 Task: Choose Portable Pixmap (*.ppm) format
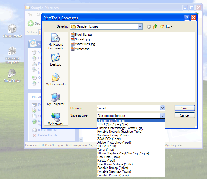click(131, 175)
